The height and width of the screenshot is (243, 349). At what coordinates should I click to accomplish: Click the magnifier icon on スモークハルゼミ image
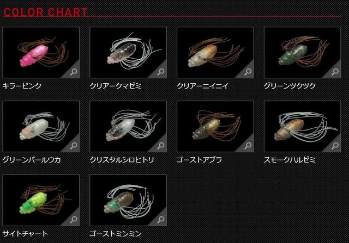pos(335,146)
